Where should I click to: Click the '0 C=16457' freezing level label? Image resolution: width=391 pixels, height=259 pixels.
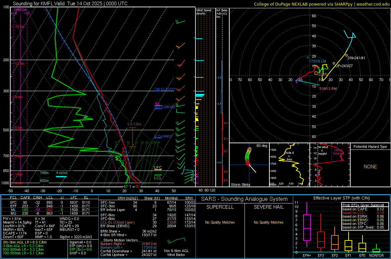pyautogui.click(x=163, y=136)
